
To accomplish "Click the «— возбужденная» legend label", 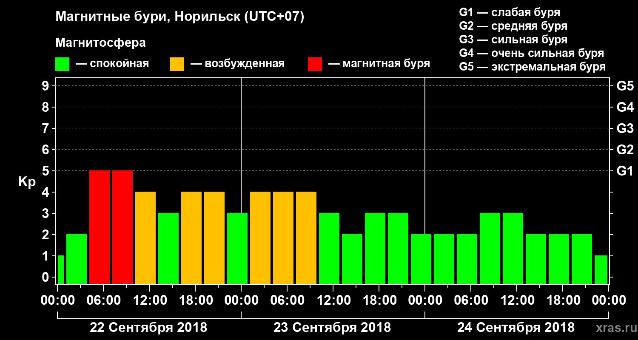I will (x=237, y=64).
